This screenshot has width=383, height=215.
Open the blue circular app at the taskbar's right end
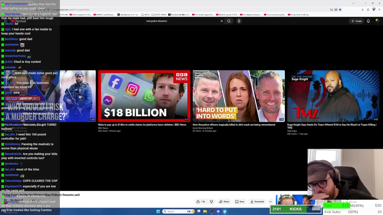(225, 211)
